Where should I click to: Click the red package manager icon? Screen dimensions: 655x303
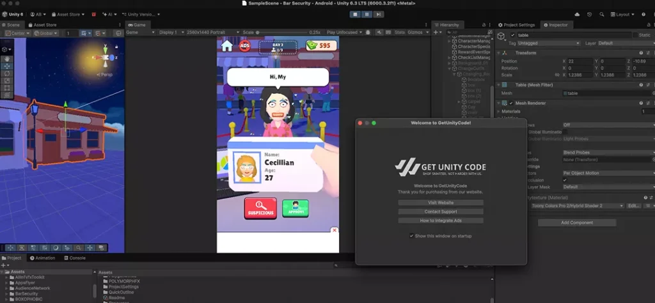click(x=93, y=14)
